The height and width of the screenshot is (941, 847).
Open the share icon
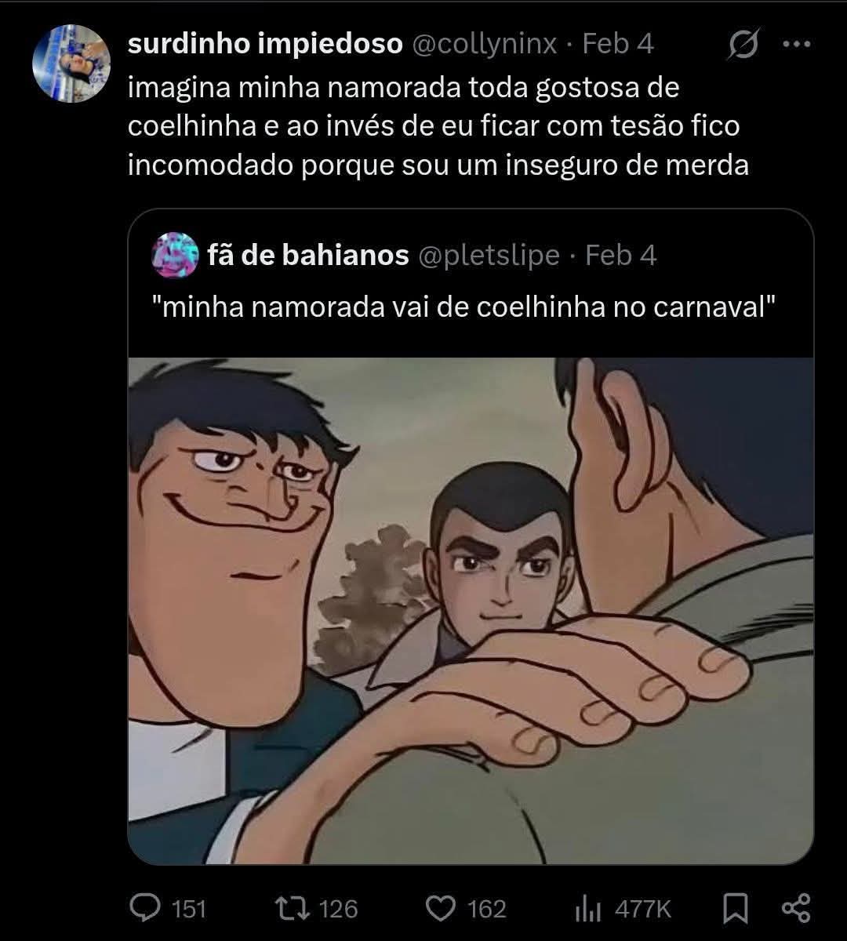tap(796, 908)
